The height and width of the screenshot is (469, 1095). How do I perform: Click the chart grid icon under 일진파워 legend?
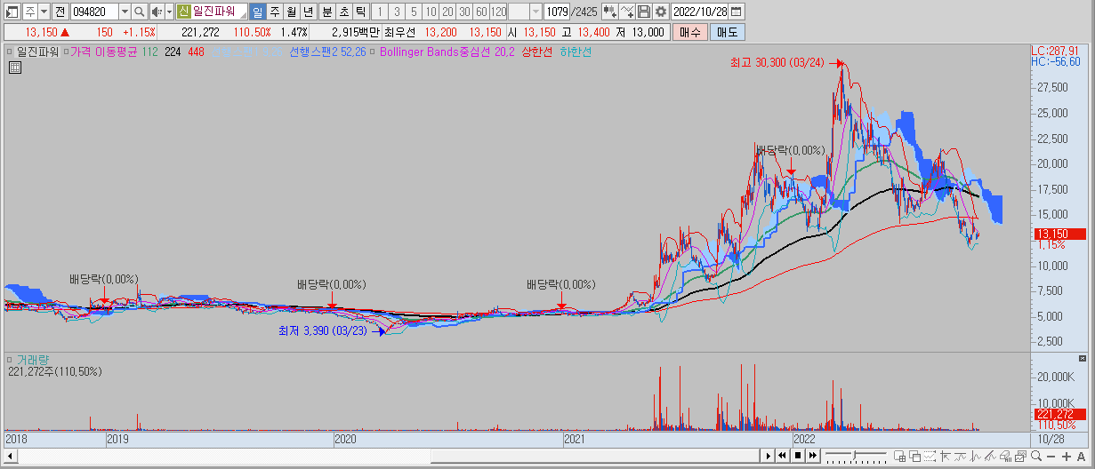[15, 67]
